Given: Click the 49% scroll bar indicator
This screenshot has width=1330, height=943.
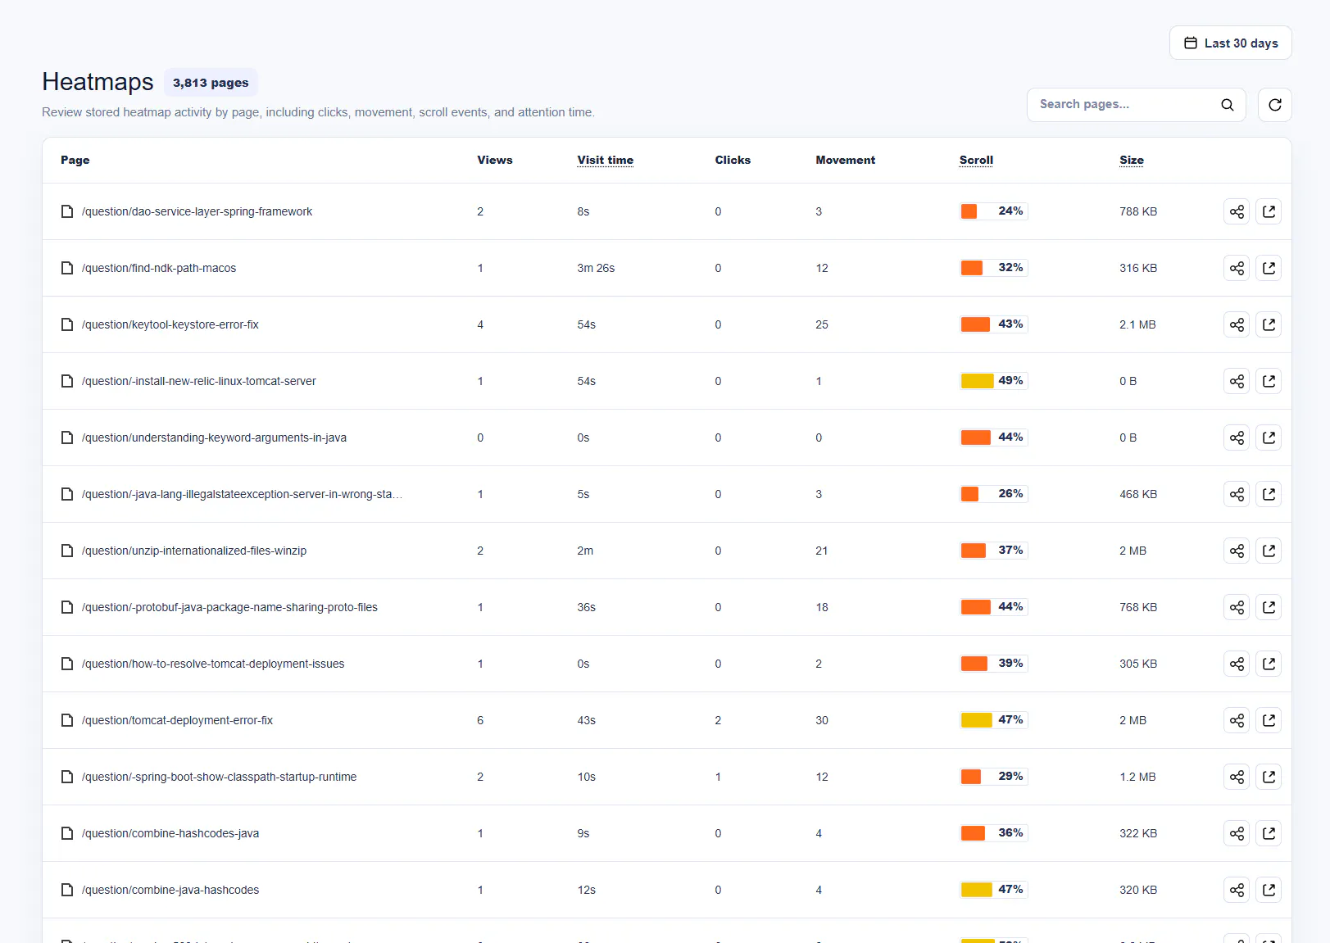Looking at the screenshot, I should click(993, 381).
